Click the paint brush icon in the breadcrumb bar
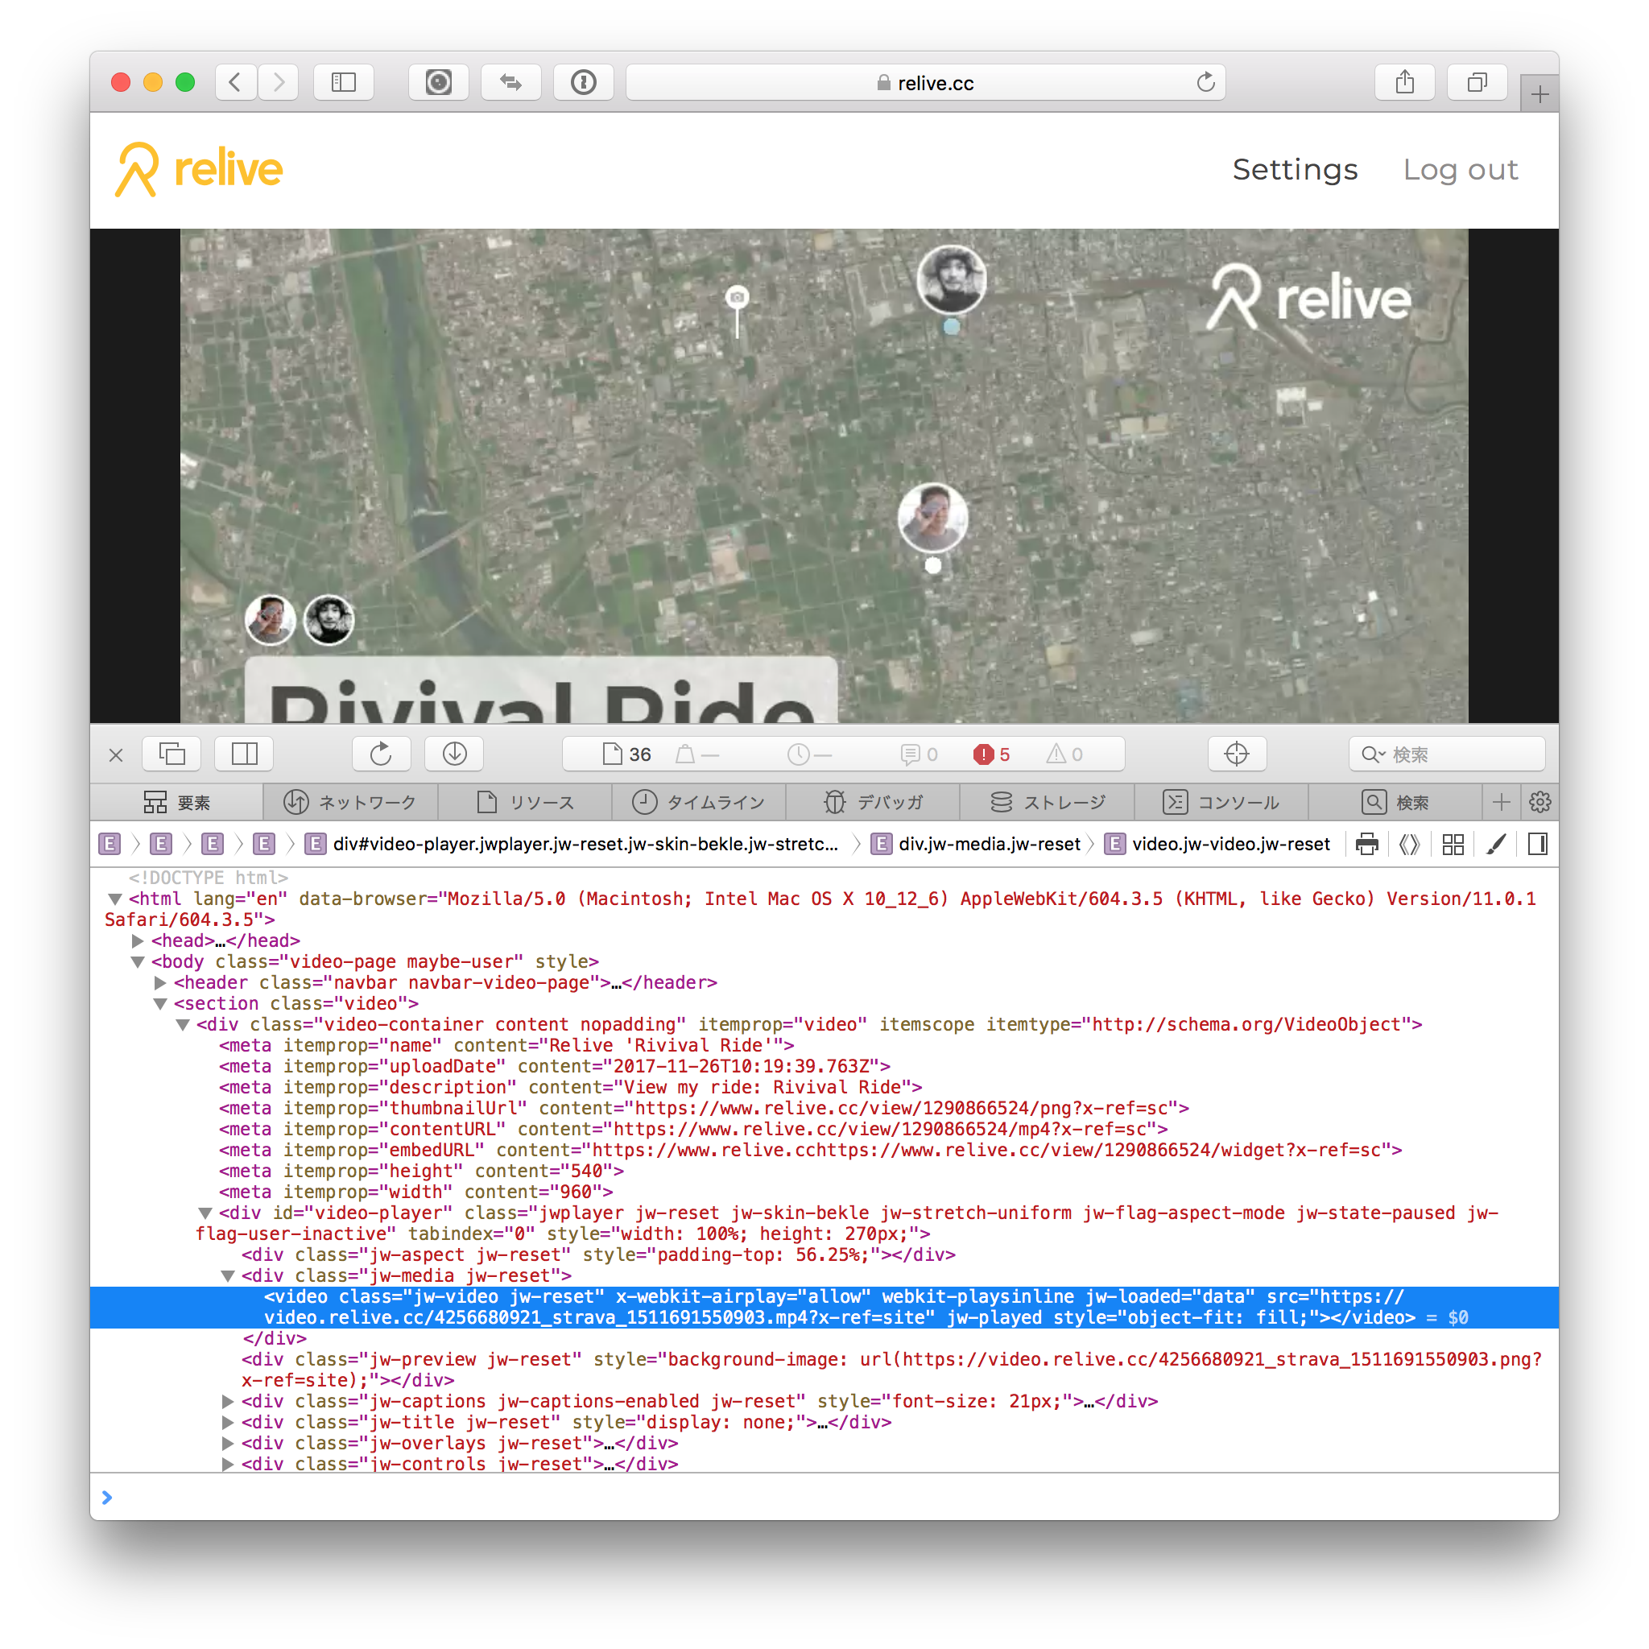Viewport: 1649px width, 1649px height. pyautogui.click(x=1495, y=844)
